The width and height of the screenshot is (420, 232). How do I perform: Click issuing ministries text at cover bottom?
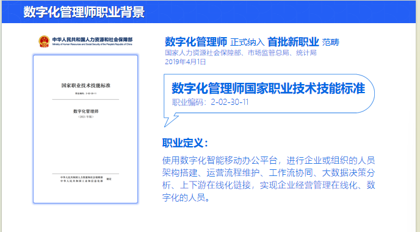pyautogui.click(x=82, y=179)
